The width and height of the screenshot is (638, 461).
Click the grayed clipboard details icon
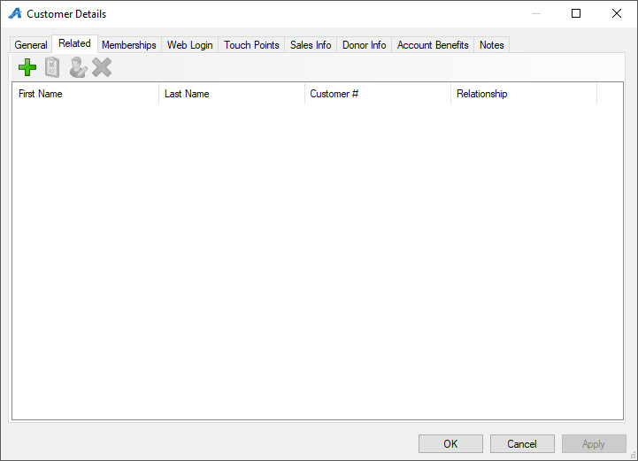coord(52,67)
